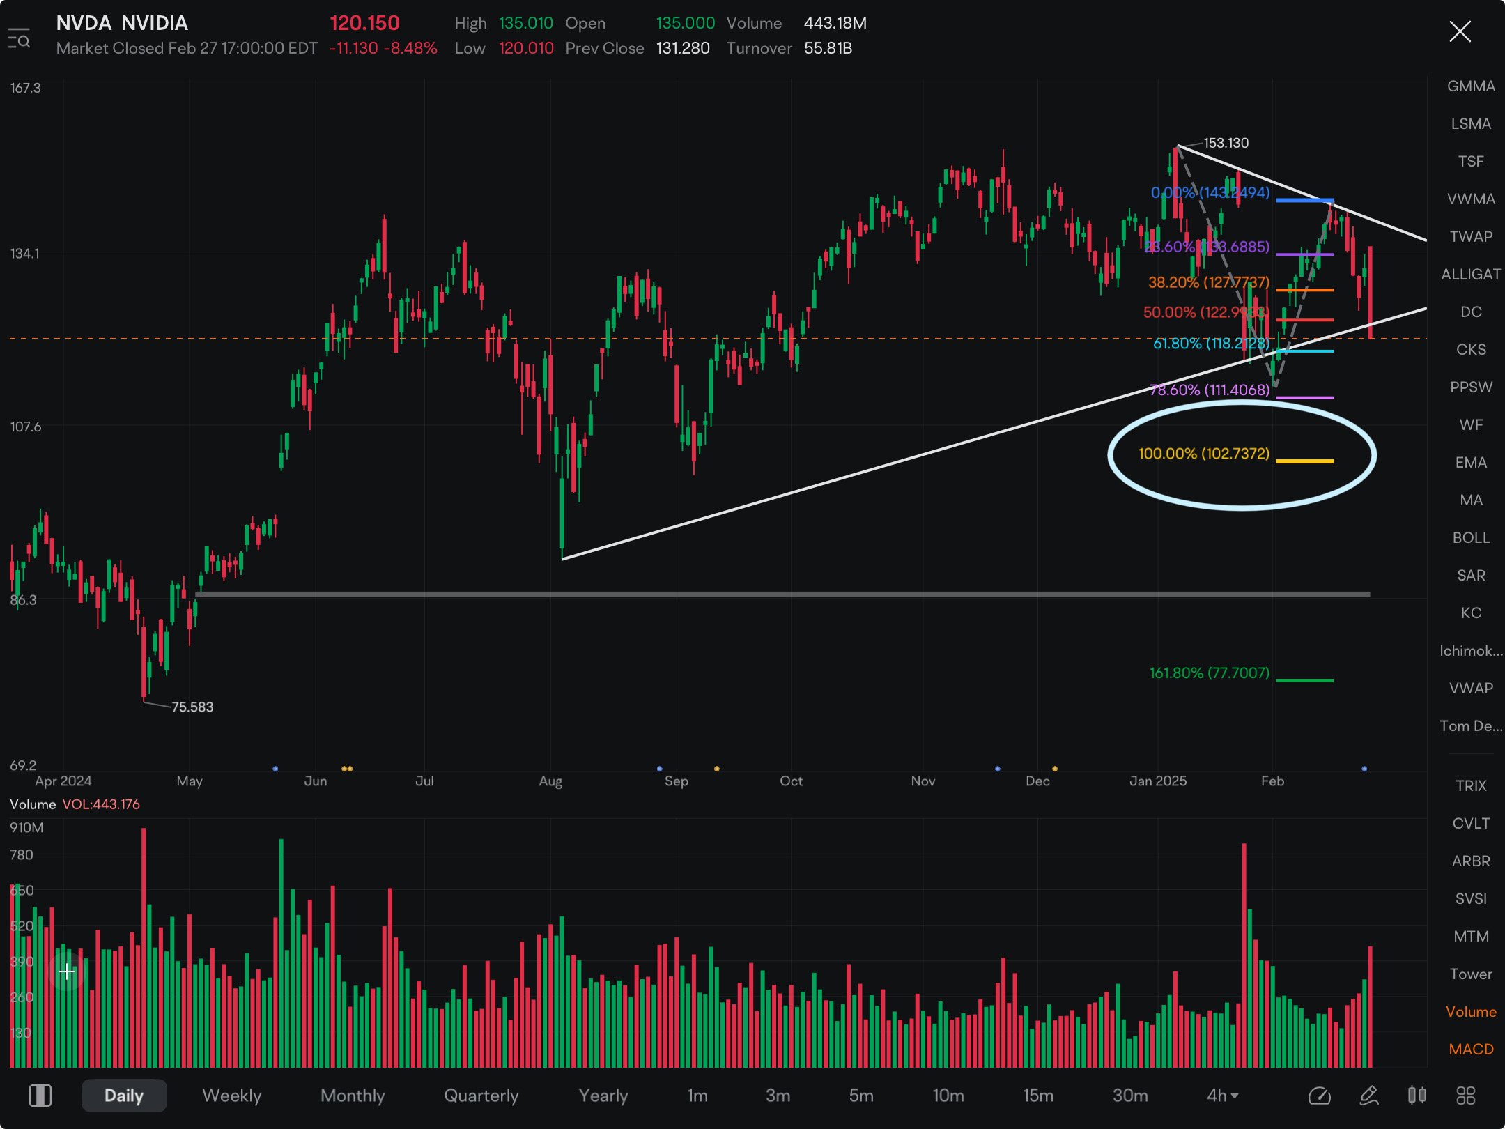Screen dimensions: 1505x1129
Task: Click the Volume VOL:443.176 label
Action: (x=75, y=804)
